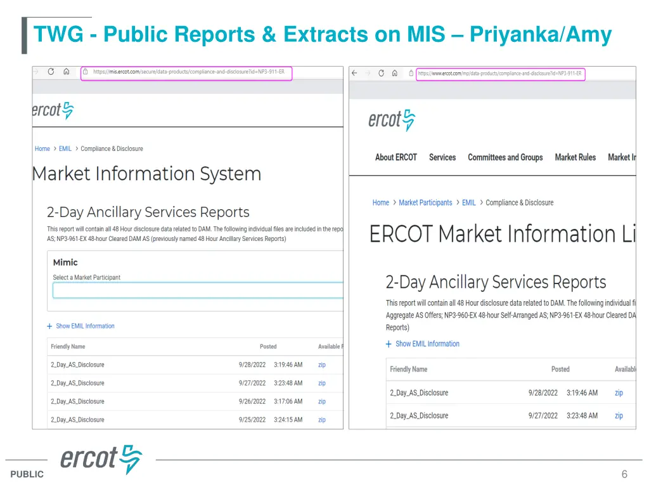Download zip for 9/28/2022 in left table
The image size is (649, 487).
point(321,365)
